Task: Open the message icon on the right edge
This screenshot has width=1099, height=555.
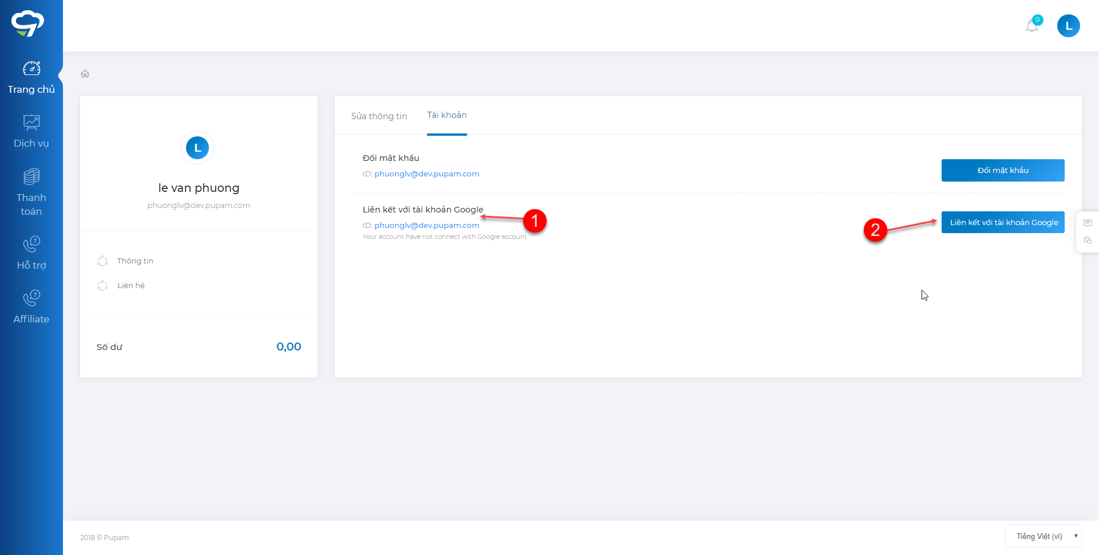Action: [x=1088, y=223]
